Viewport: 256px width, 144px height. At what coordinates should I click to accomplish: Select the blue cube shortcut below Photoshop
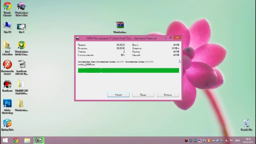[x=7, y=125]
